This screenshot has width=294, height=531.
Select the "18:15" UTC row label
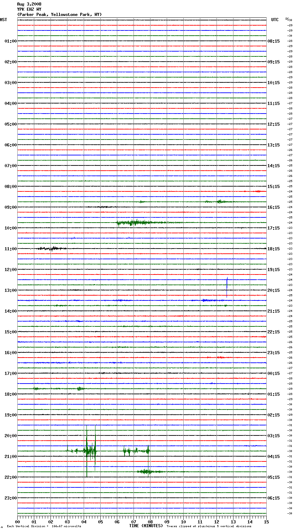point(274,249)
